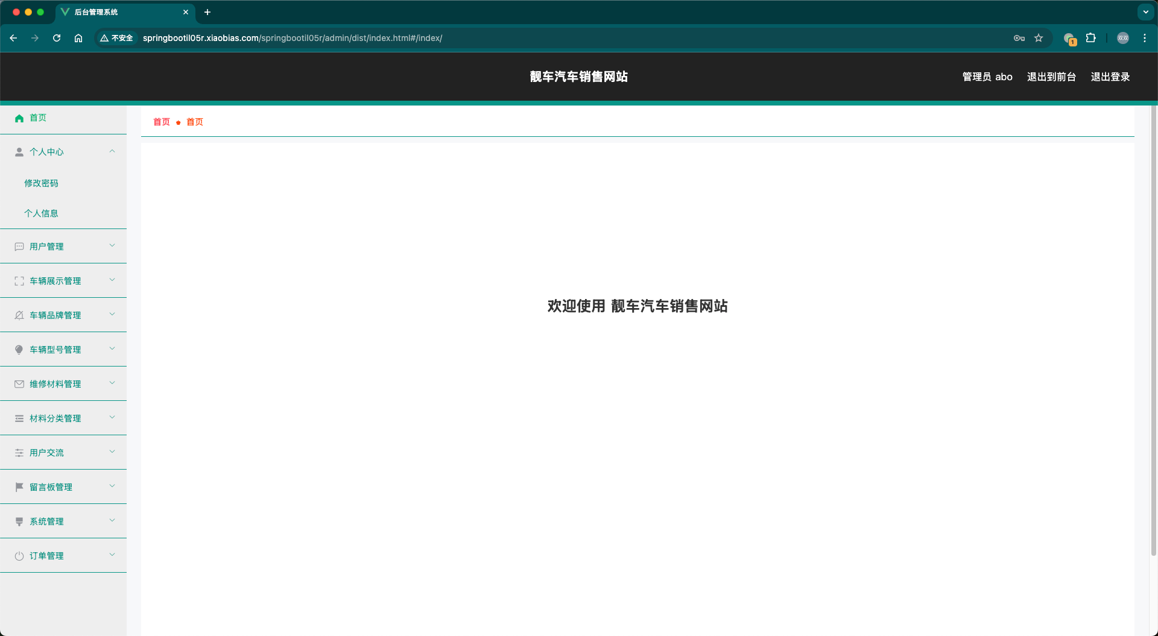
Task: Open the Chrome profile avatar
Action: 1123,38
